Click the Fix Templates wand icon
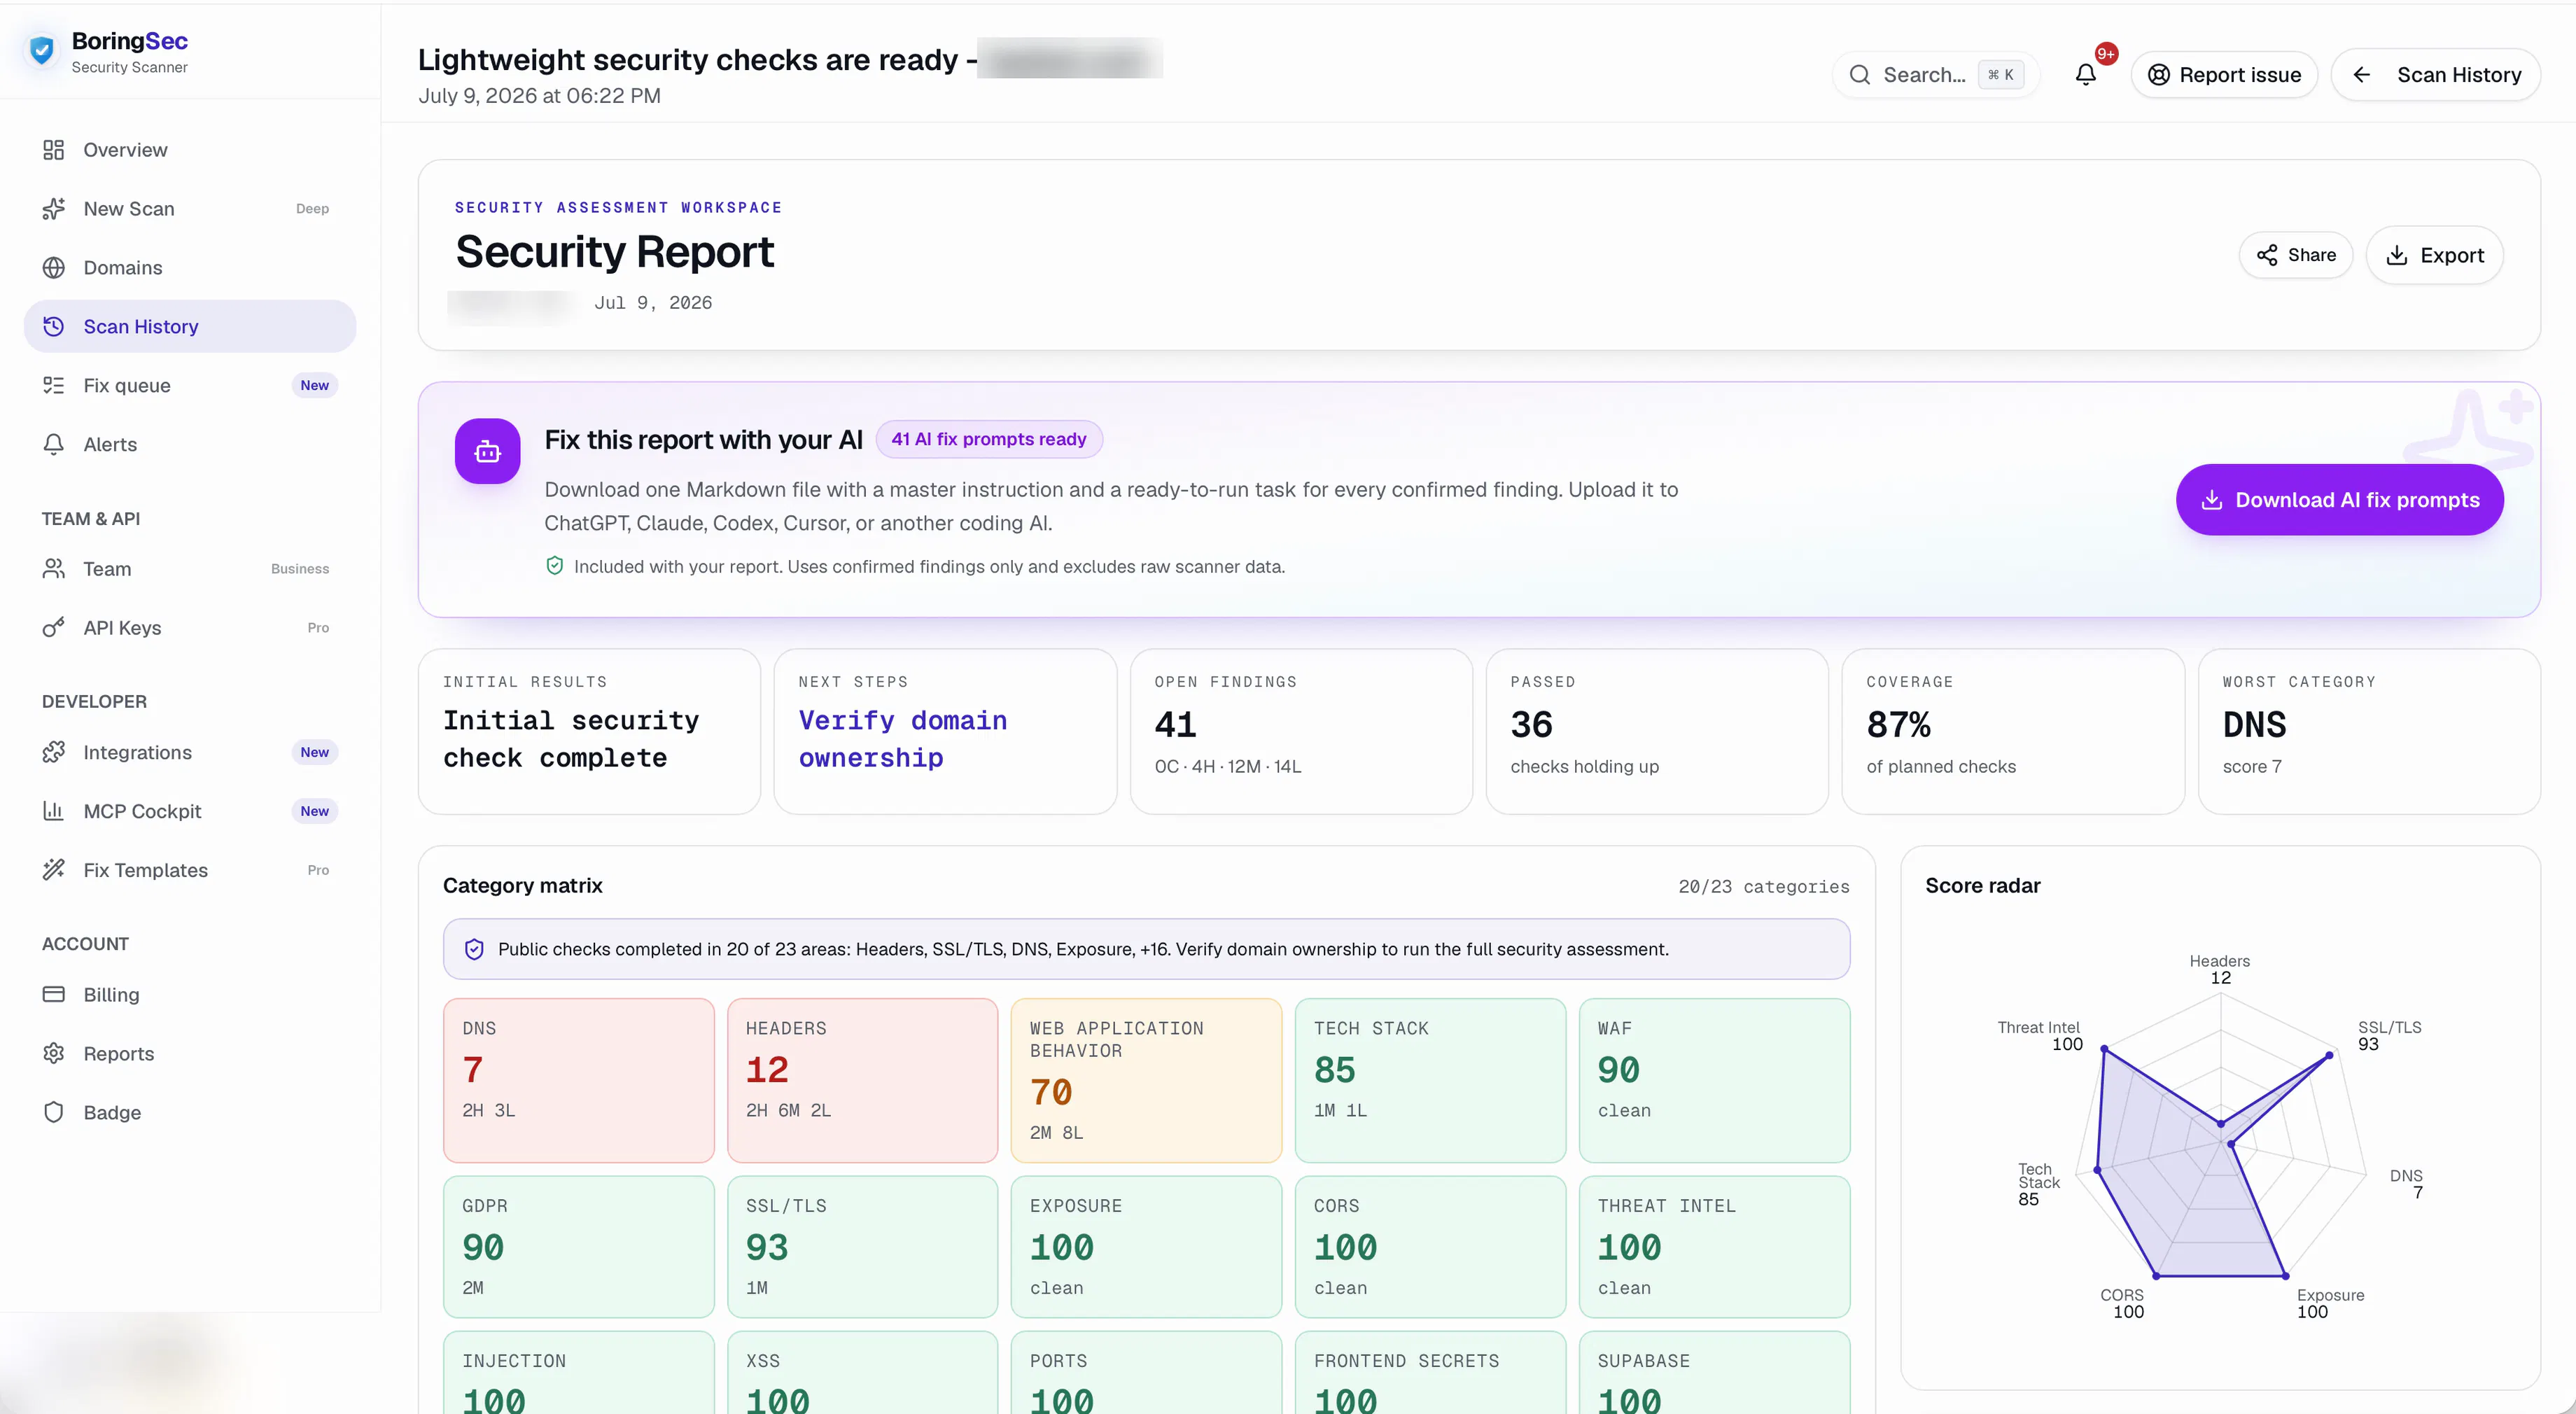 click(x=54, y=870)
